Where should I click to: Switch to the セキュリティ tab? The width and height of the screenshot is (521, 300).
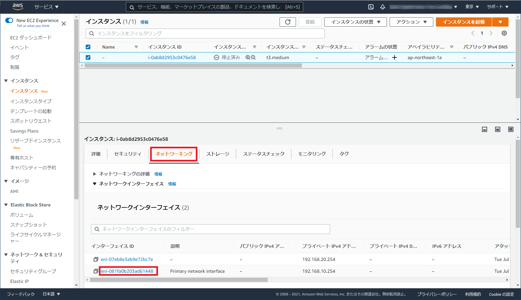click(128, 154)
